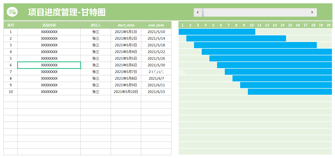Screen dimensions: 335x158
Task: Click the start date 2021年5月10日 cell
Action: 126,92
